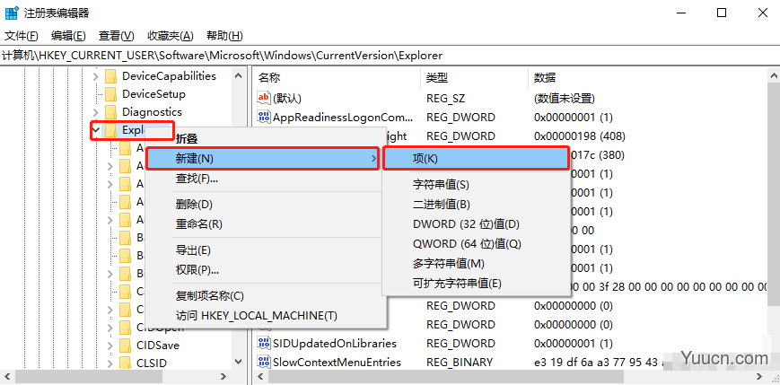The width and height of the screenshot is (780, 385).
Task: Expand the CIDSave key
Action: tap(110, 345)
